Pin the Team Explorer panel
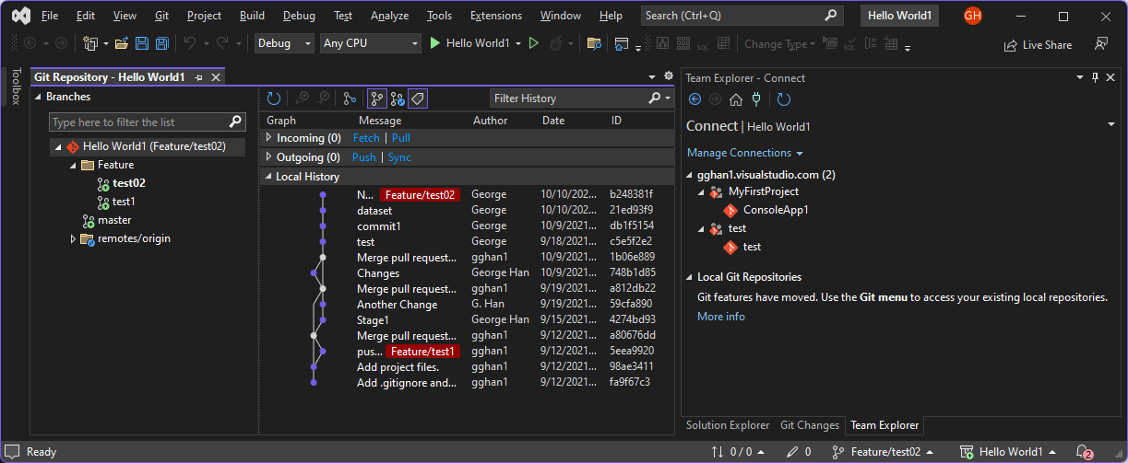1128x463 pixels. [x=1095, y=77]
